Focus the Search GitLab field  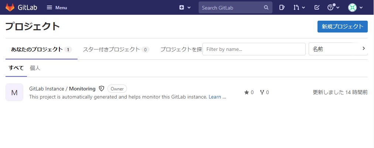(236, 8)
